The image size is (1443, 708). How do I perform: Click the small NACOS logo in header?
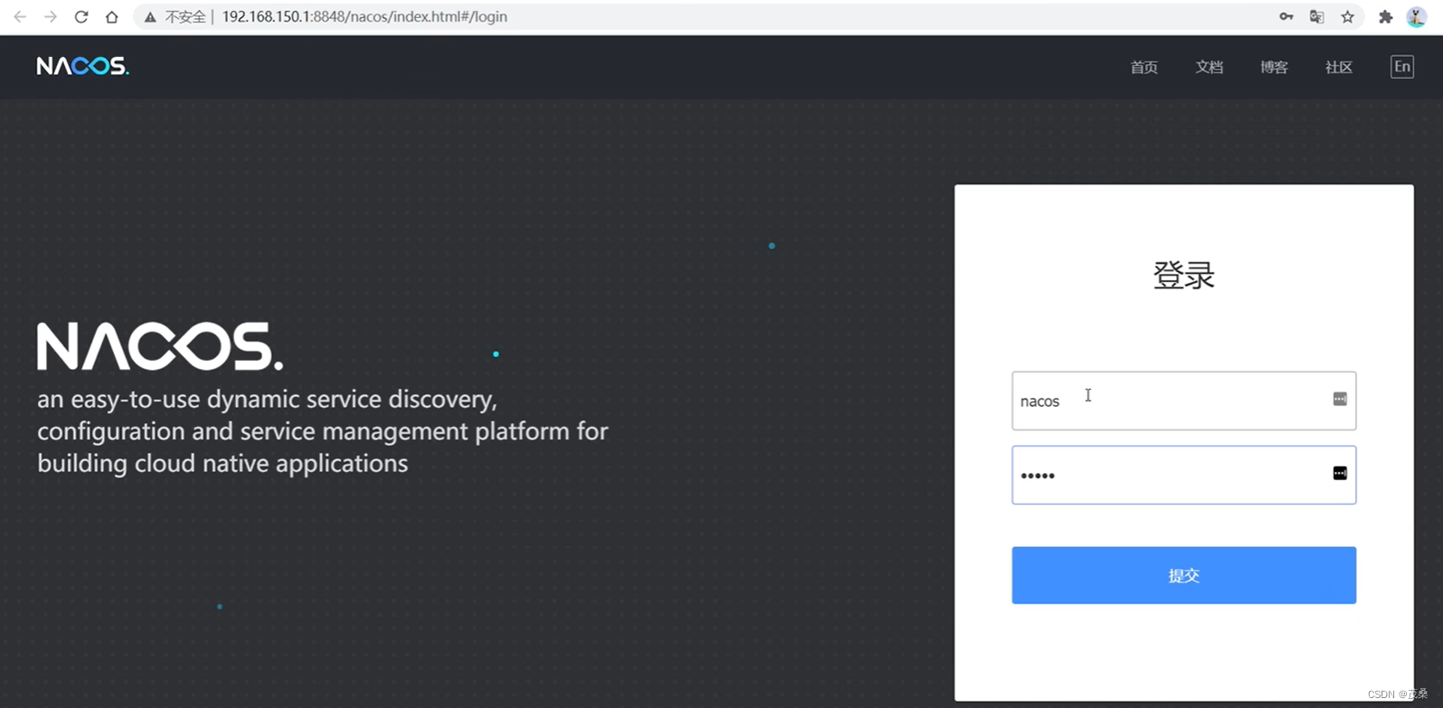(82, 66)
